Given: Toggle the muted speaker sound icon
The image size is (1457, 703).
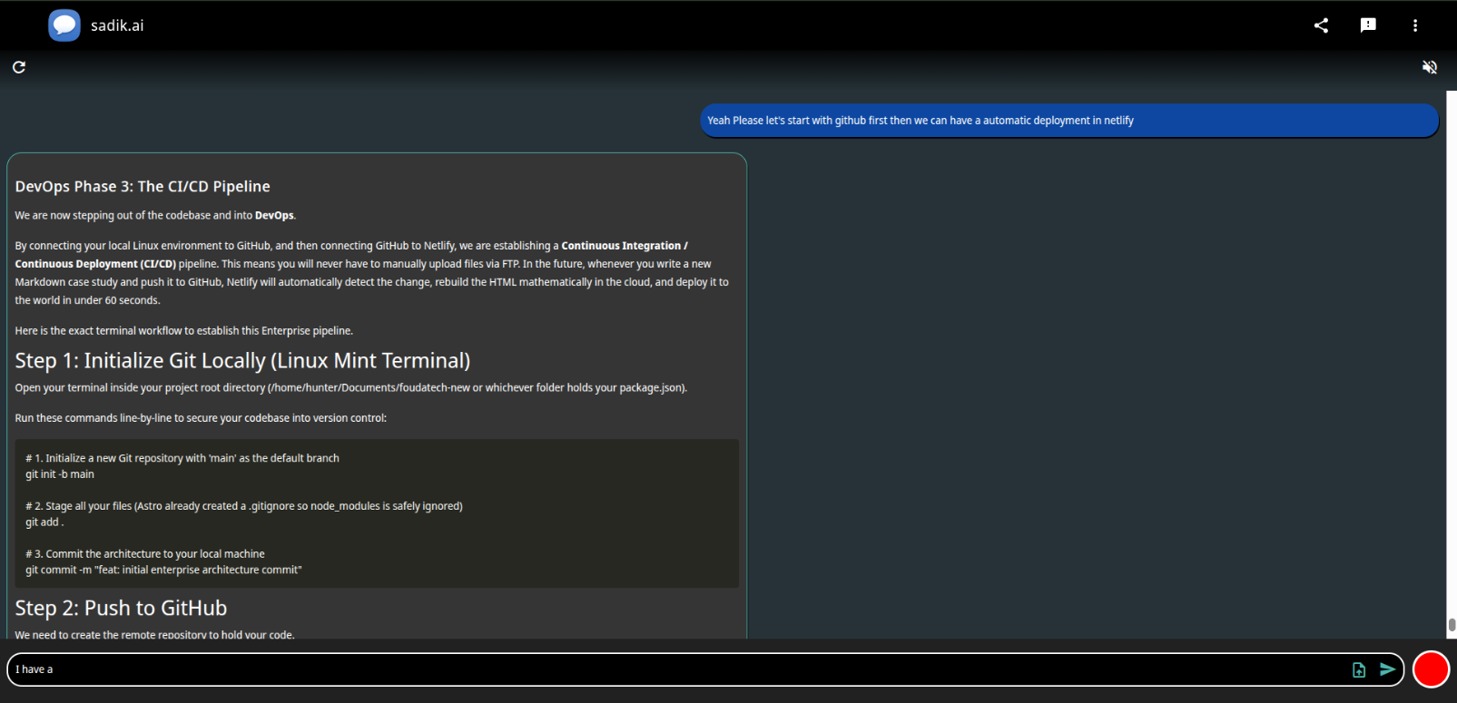Looking at the screenshot, I should click(1430, 67).
